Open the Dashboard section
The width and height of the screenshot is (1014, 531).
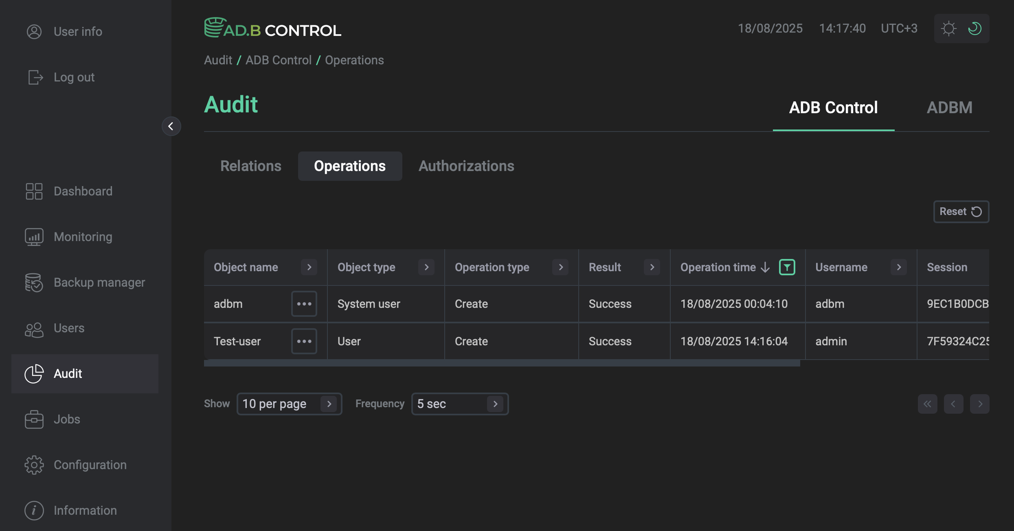pyautogui.click(x=83, y=191)
